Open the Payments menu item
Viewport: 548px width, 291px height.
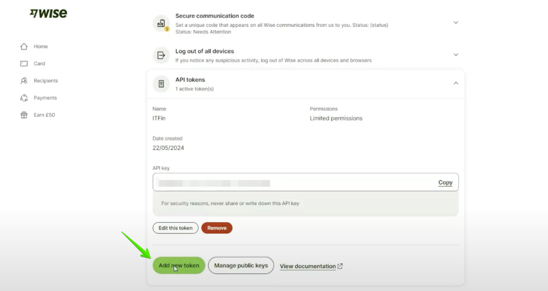(x=45, y=98)
